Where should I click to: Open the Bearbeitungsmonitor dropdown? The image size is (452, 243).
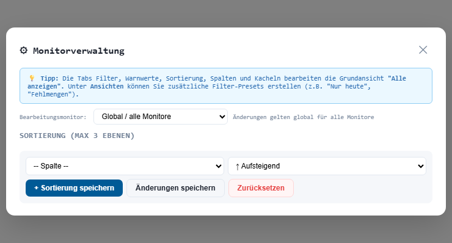[x=161, y=117]
